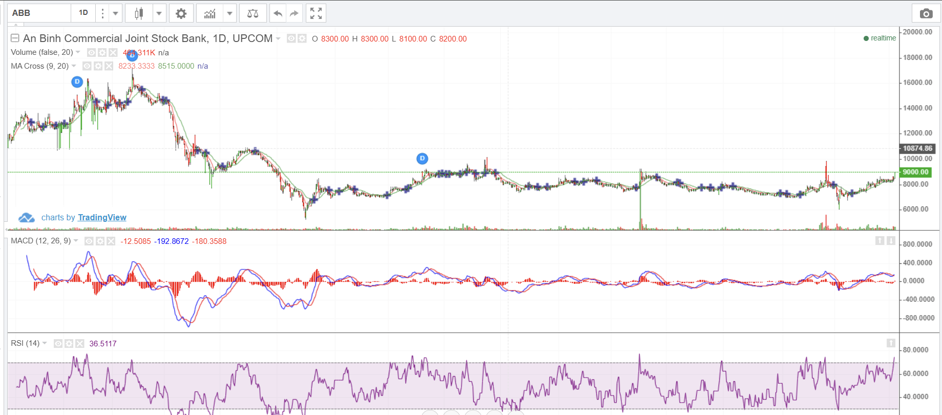Open the three-dots interval menu icon

tap(102, 13)
